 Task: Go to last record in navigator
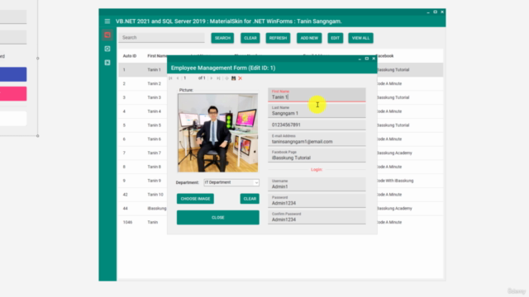click(218, 78)
